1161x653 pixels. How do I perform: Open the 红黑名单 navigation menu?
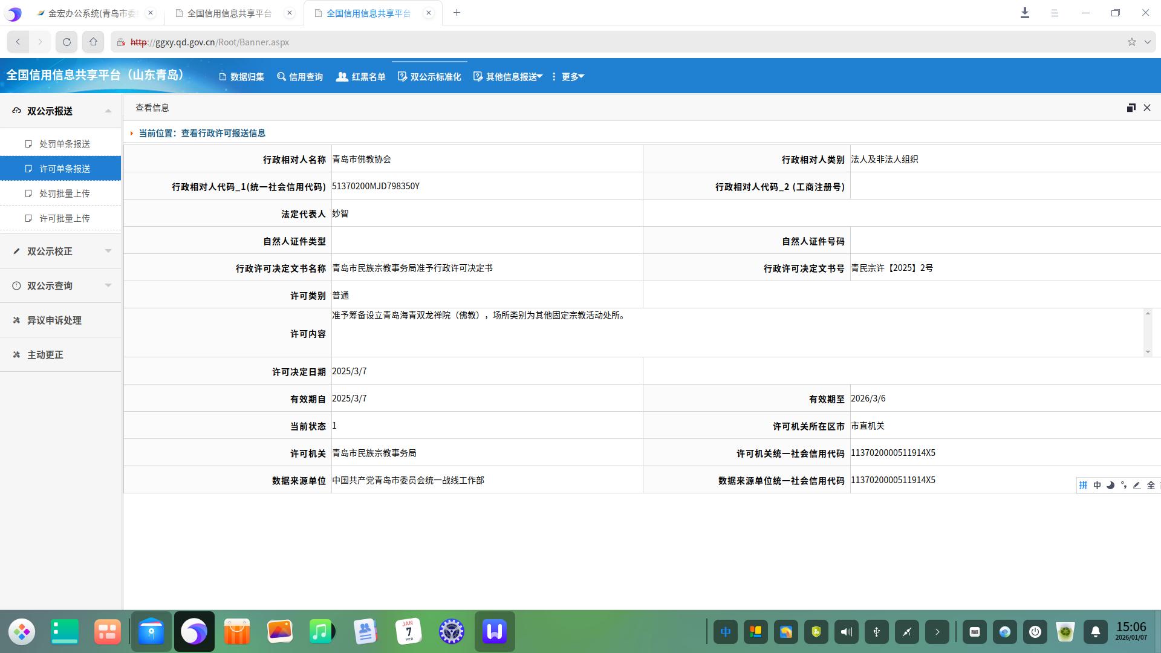361,77
